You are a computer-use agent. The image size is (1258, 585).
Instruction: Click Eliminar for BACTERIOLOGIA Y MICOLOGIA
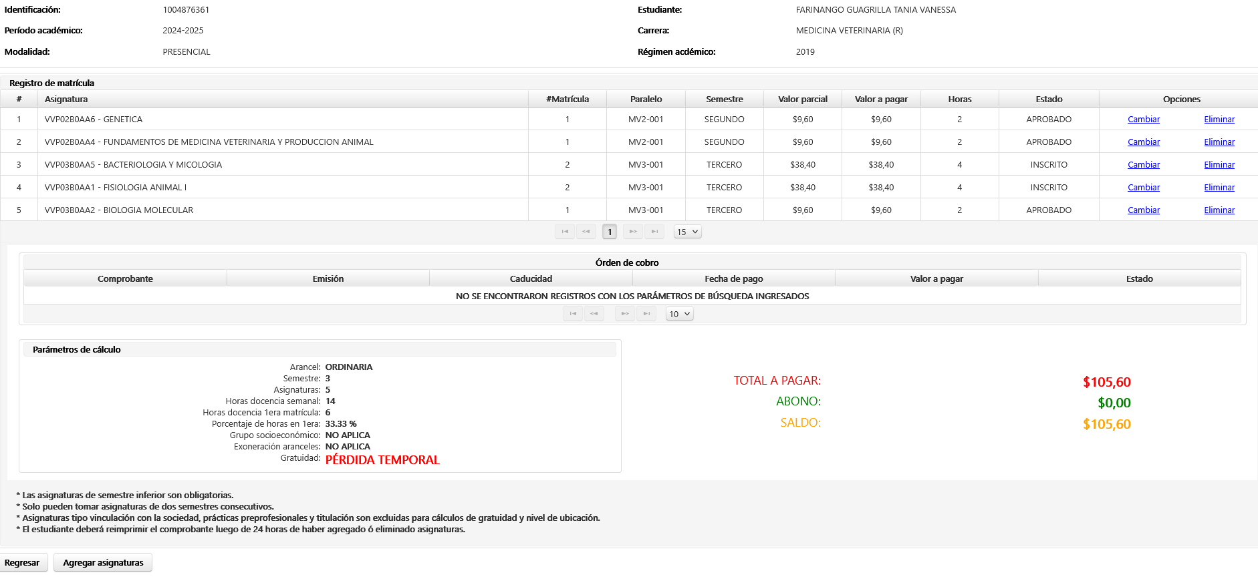pos(1219,165)
